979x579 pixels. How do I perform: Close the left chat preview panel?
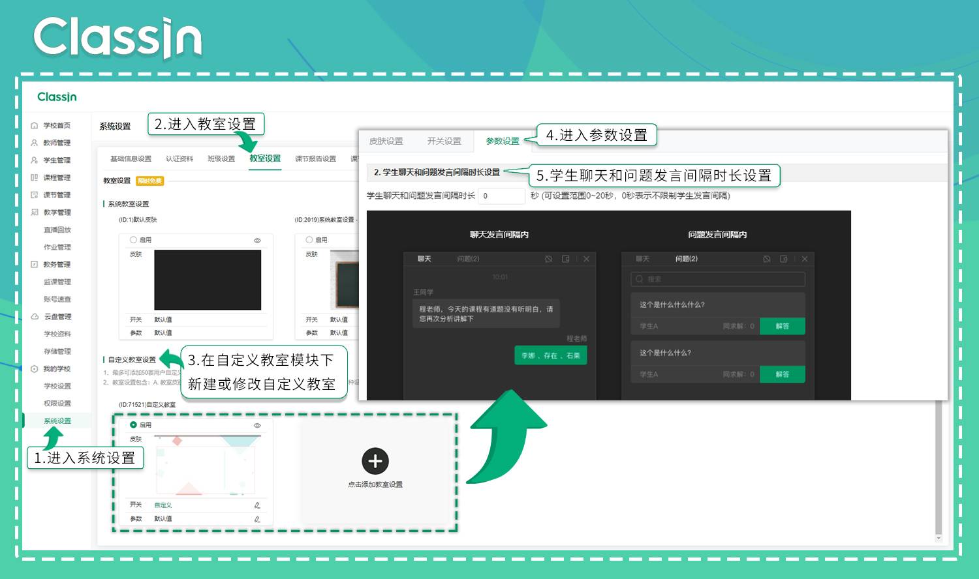point(586,259)
